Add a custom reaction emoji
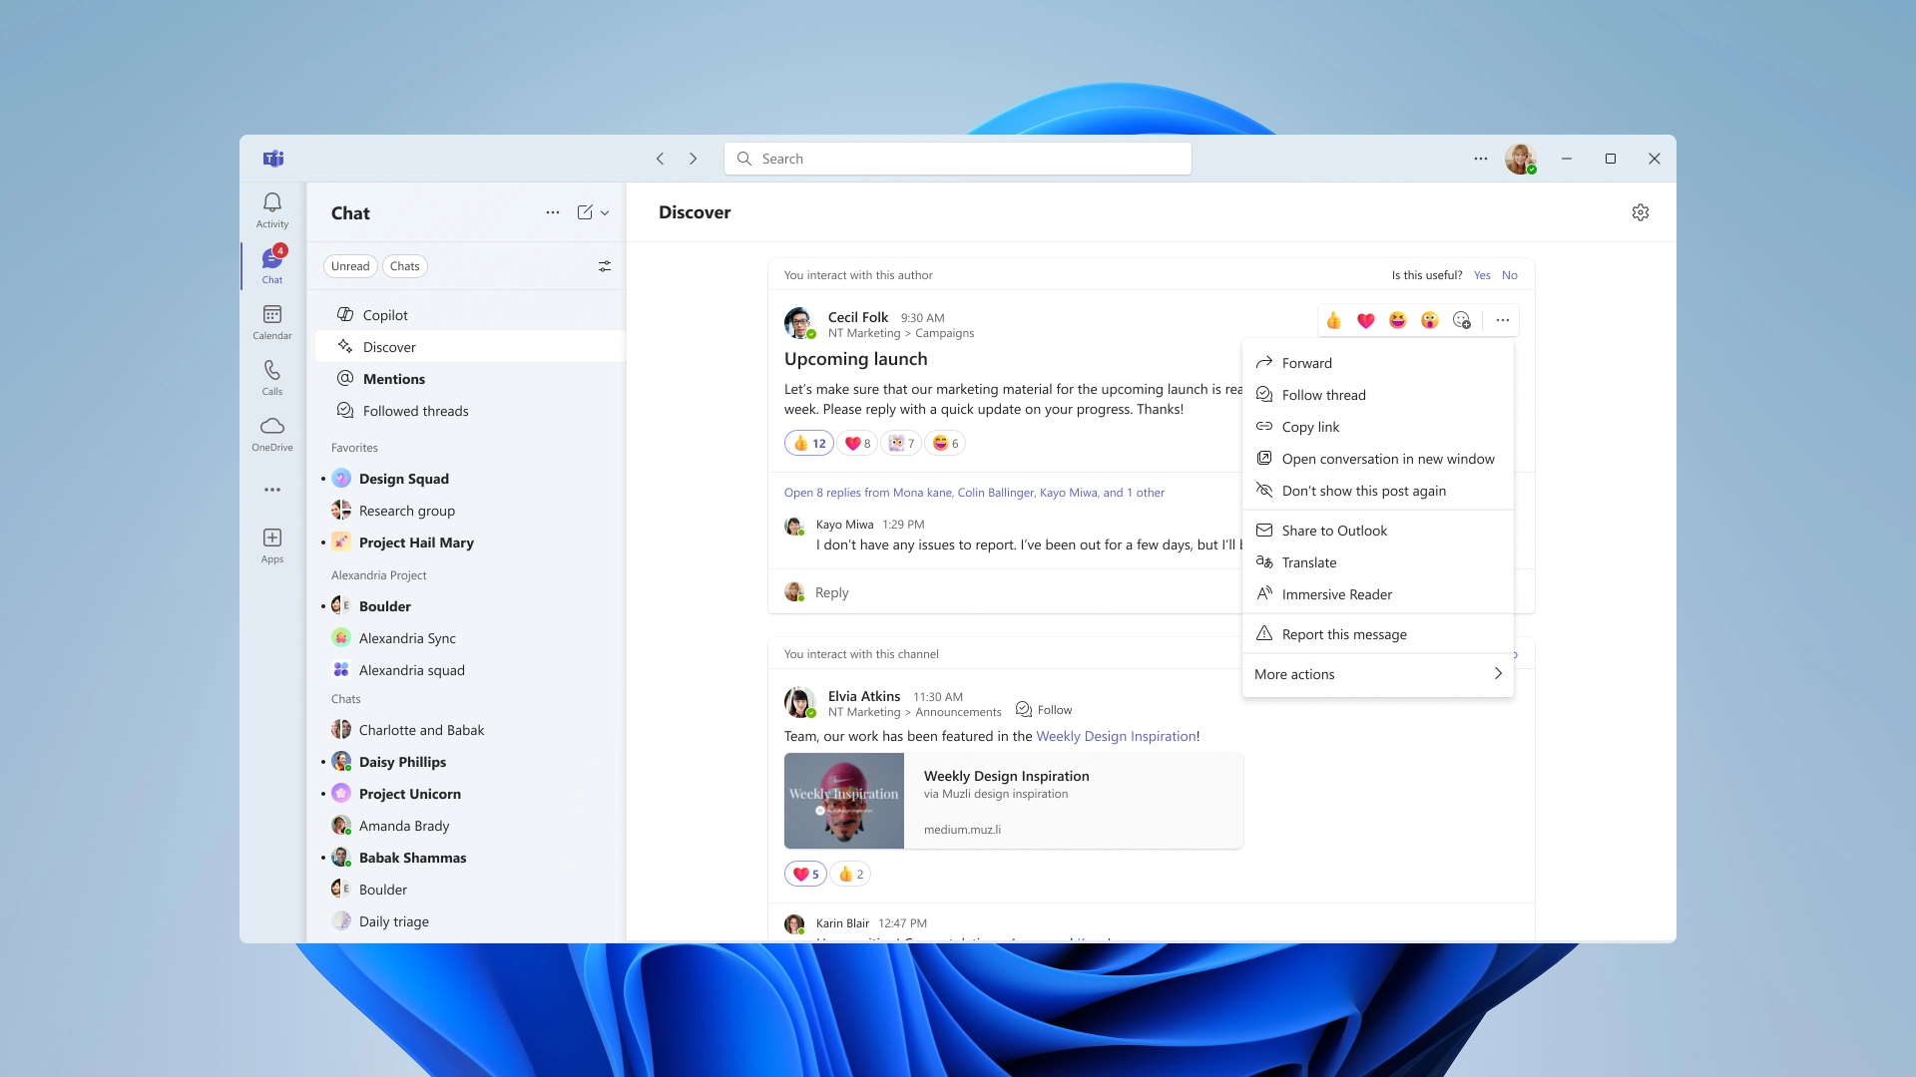 tap(1463, 320)
